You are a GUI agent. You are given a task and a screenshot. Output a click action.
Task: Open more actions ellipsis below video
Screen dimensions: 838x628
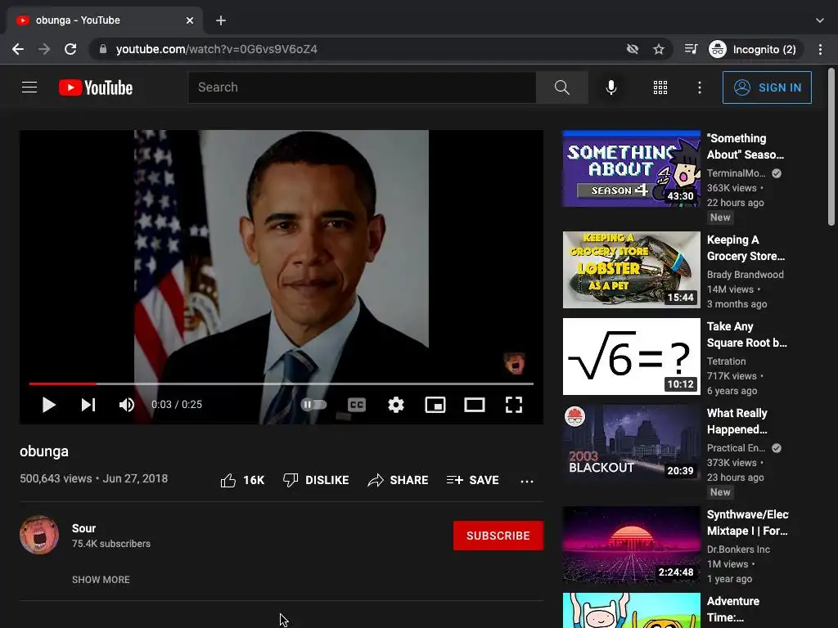pyautogui.click(x=527, y=481)
